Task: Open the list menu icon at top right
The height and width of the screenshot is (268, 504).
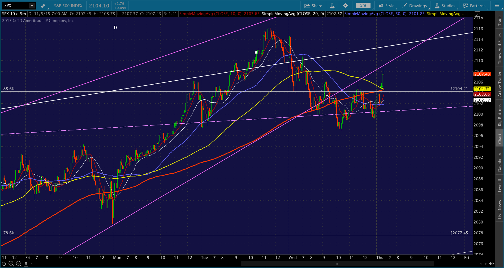Action: click(497, 6)
